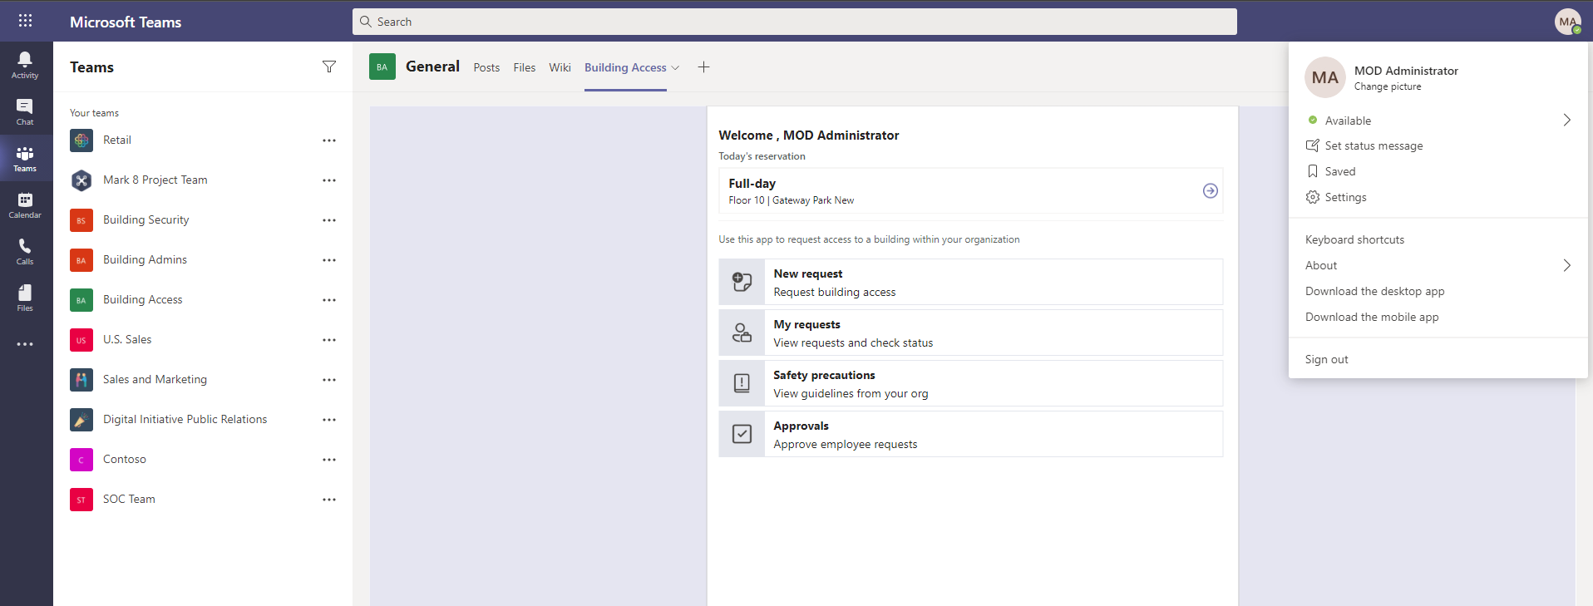
Task: Select Teams in the left rail
Action: 25,158
